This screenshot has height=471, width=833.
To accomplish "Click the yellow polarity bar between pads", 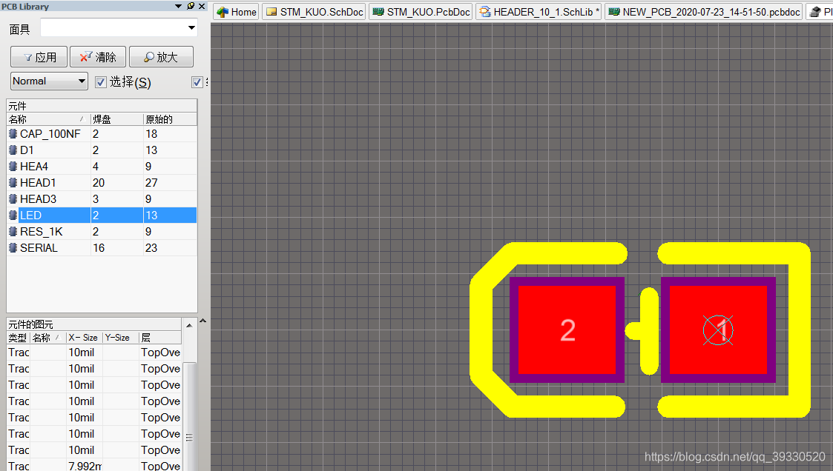I will coord(649,331).
